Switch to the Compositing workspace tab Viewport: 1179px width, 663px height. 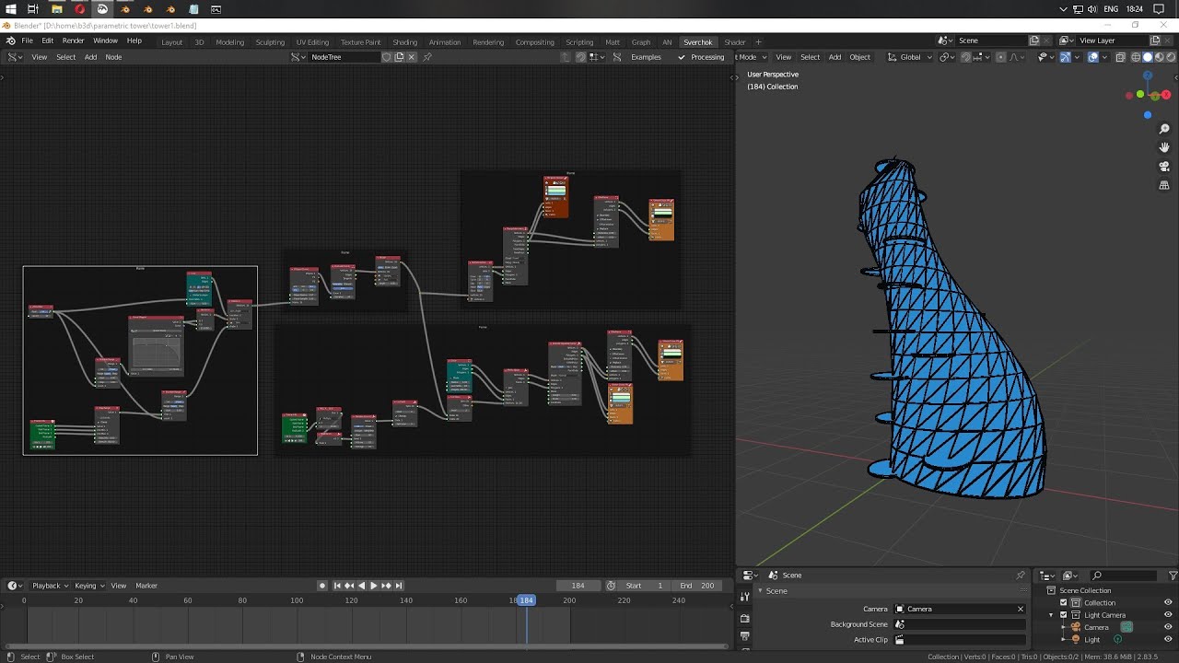click(535, 42)
